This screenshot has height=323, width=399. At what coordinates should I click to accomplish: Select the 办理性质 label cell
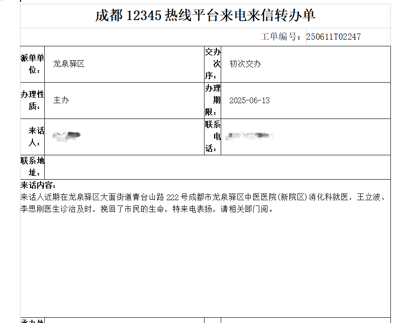coord(32,100)
